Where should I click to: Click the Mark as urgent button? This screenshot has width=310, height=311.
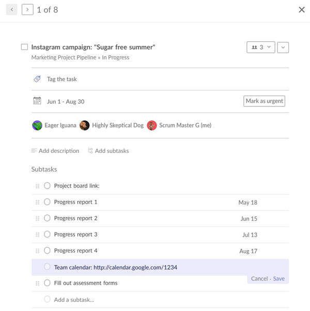click(264, 101)
